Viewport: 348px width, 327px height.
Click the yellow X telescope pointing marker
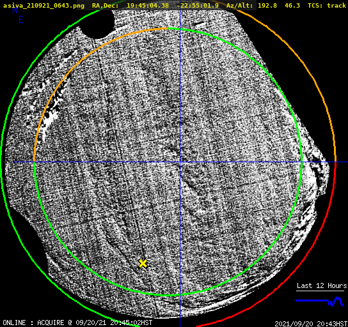point(143,264)
